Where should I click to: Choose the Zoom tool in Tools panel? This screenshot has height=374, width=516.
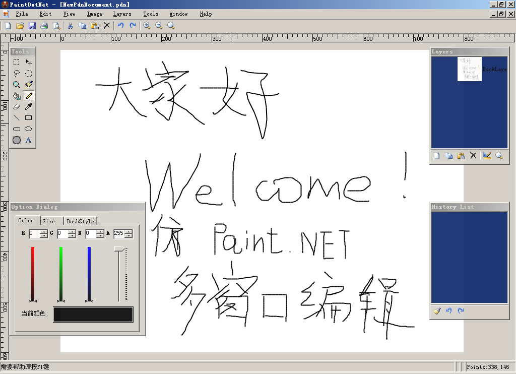pyautogui.click(x=17, y=85)
